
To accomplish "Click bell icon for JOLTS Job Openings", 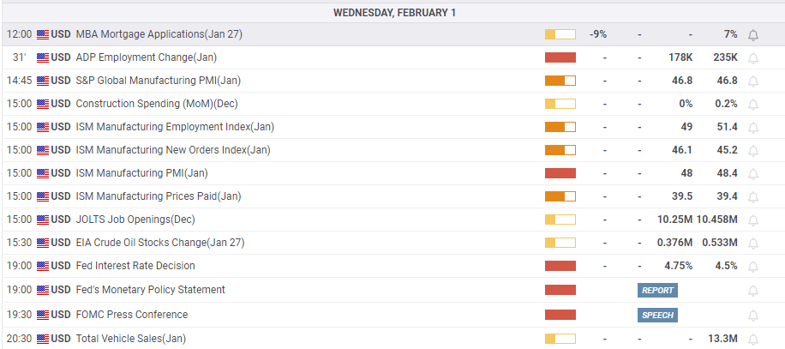I will (753, 220).
